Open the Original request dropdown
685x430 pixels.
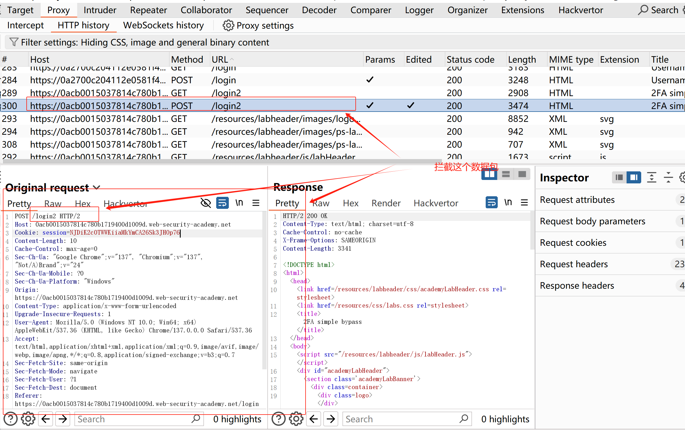(x=97, y=188)
